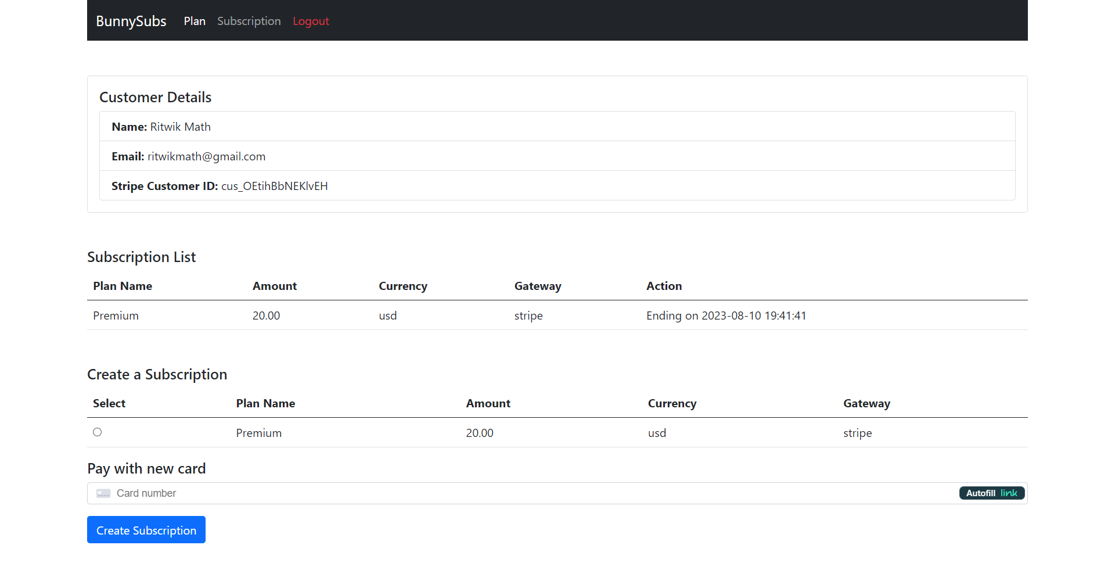
Task: Open the BunnySubs brand home link
Action: click(x=131, y=21)
